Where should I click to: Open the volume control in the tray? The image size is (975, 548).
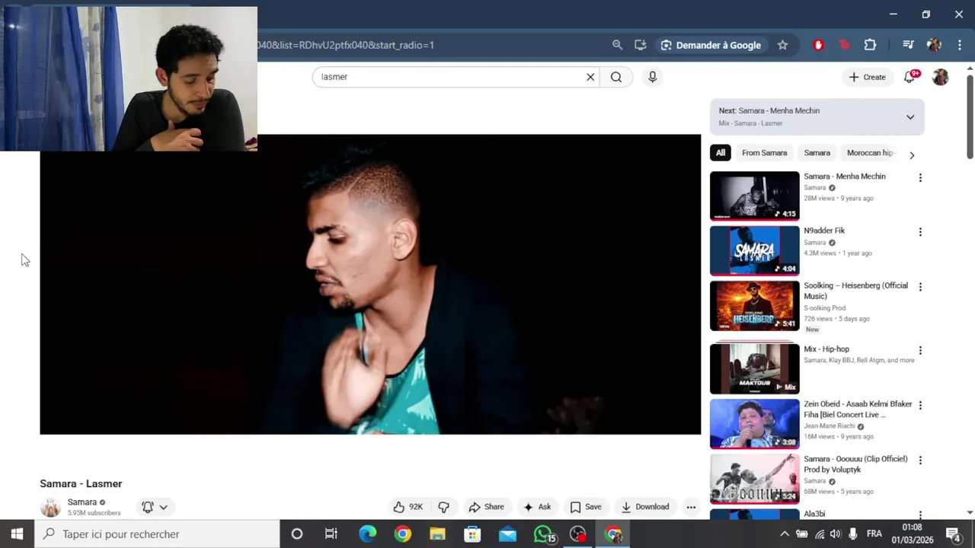click(836, 534)
